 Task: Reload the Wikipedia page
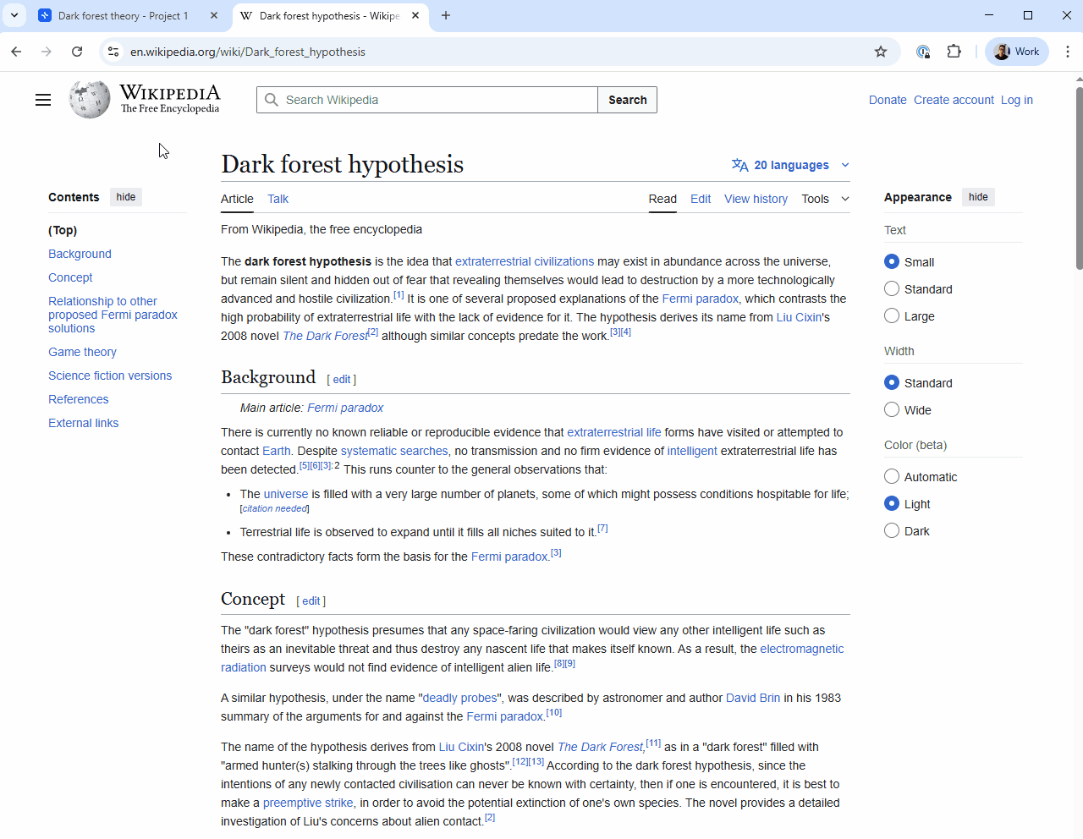pyautogui.click(x=77, y=52)
